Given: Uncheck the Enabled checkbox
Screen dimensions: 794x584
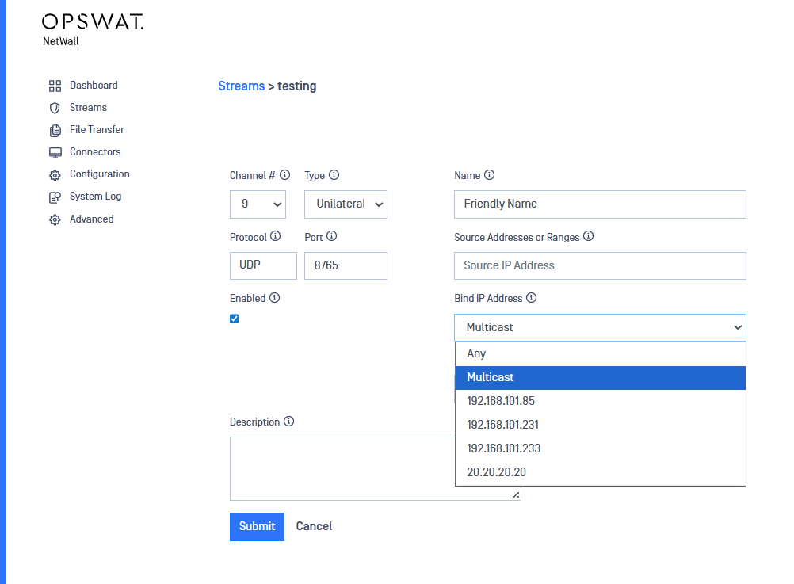Looking at the screenshot, I should point(235,319).
